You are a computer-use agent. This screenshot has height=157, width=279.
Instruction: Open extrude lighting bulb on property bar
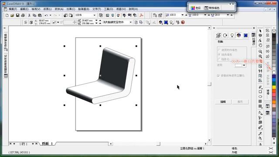(x=171, y=22)
